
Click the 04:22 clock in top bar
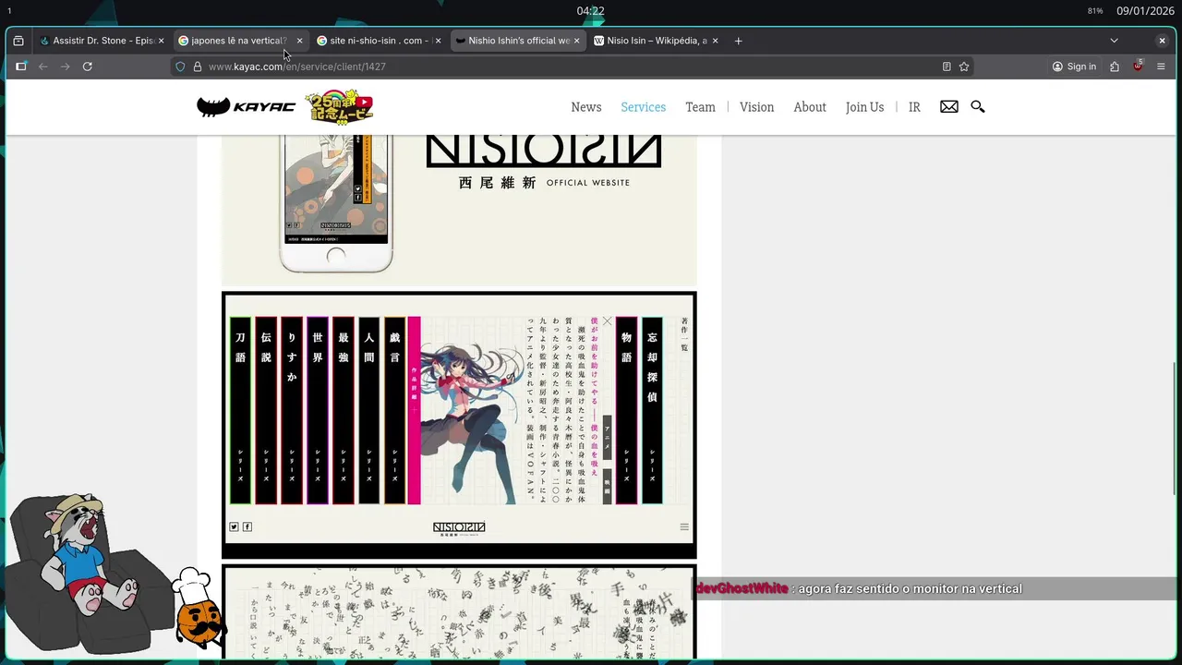[x=591, y=11]
